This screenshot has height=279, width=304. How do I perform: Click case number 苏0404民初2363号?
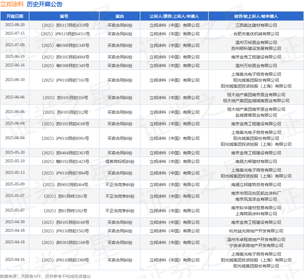[65, 153]
